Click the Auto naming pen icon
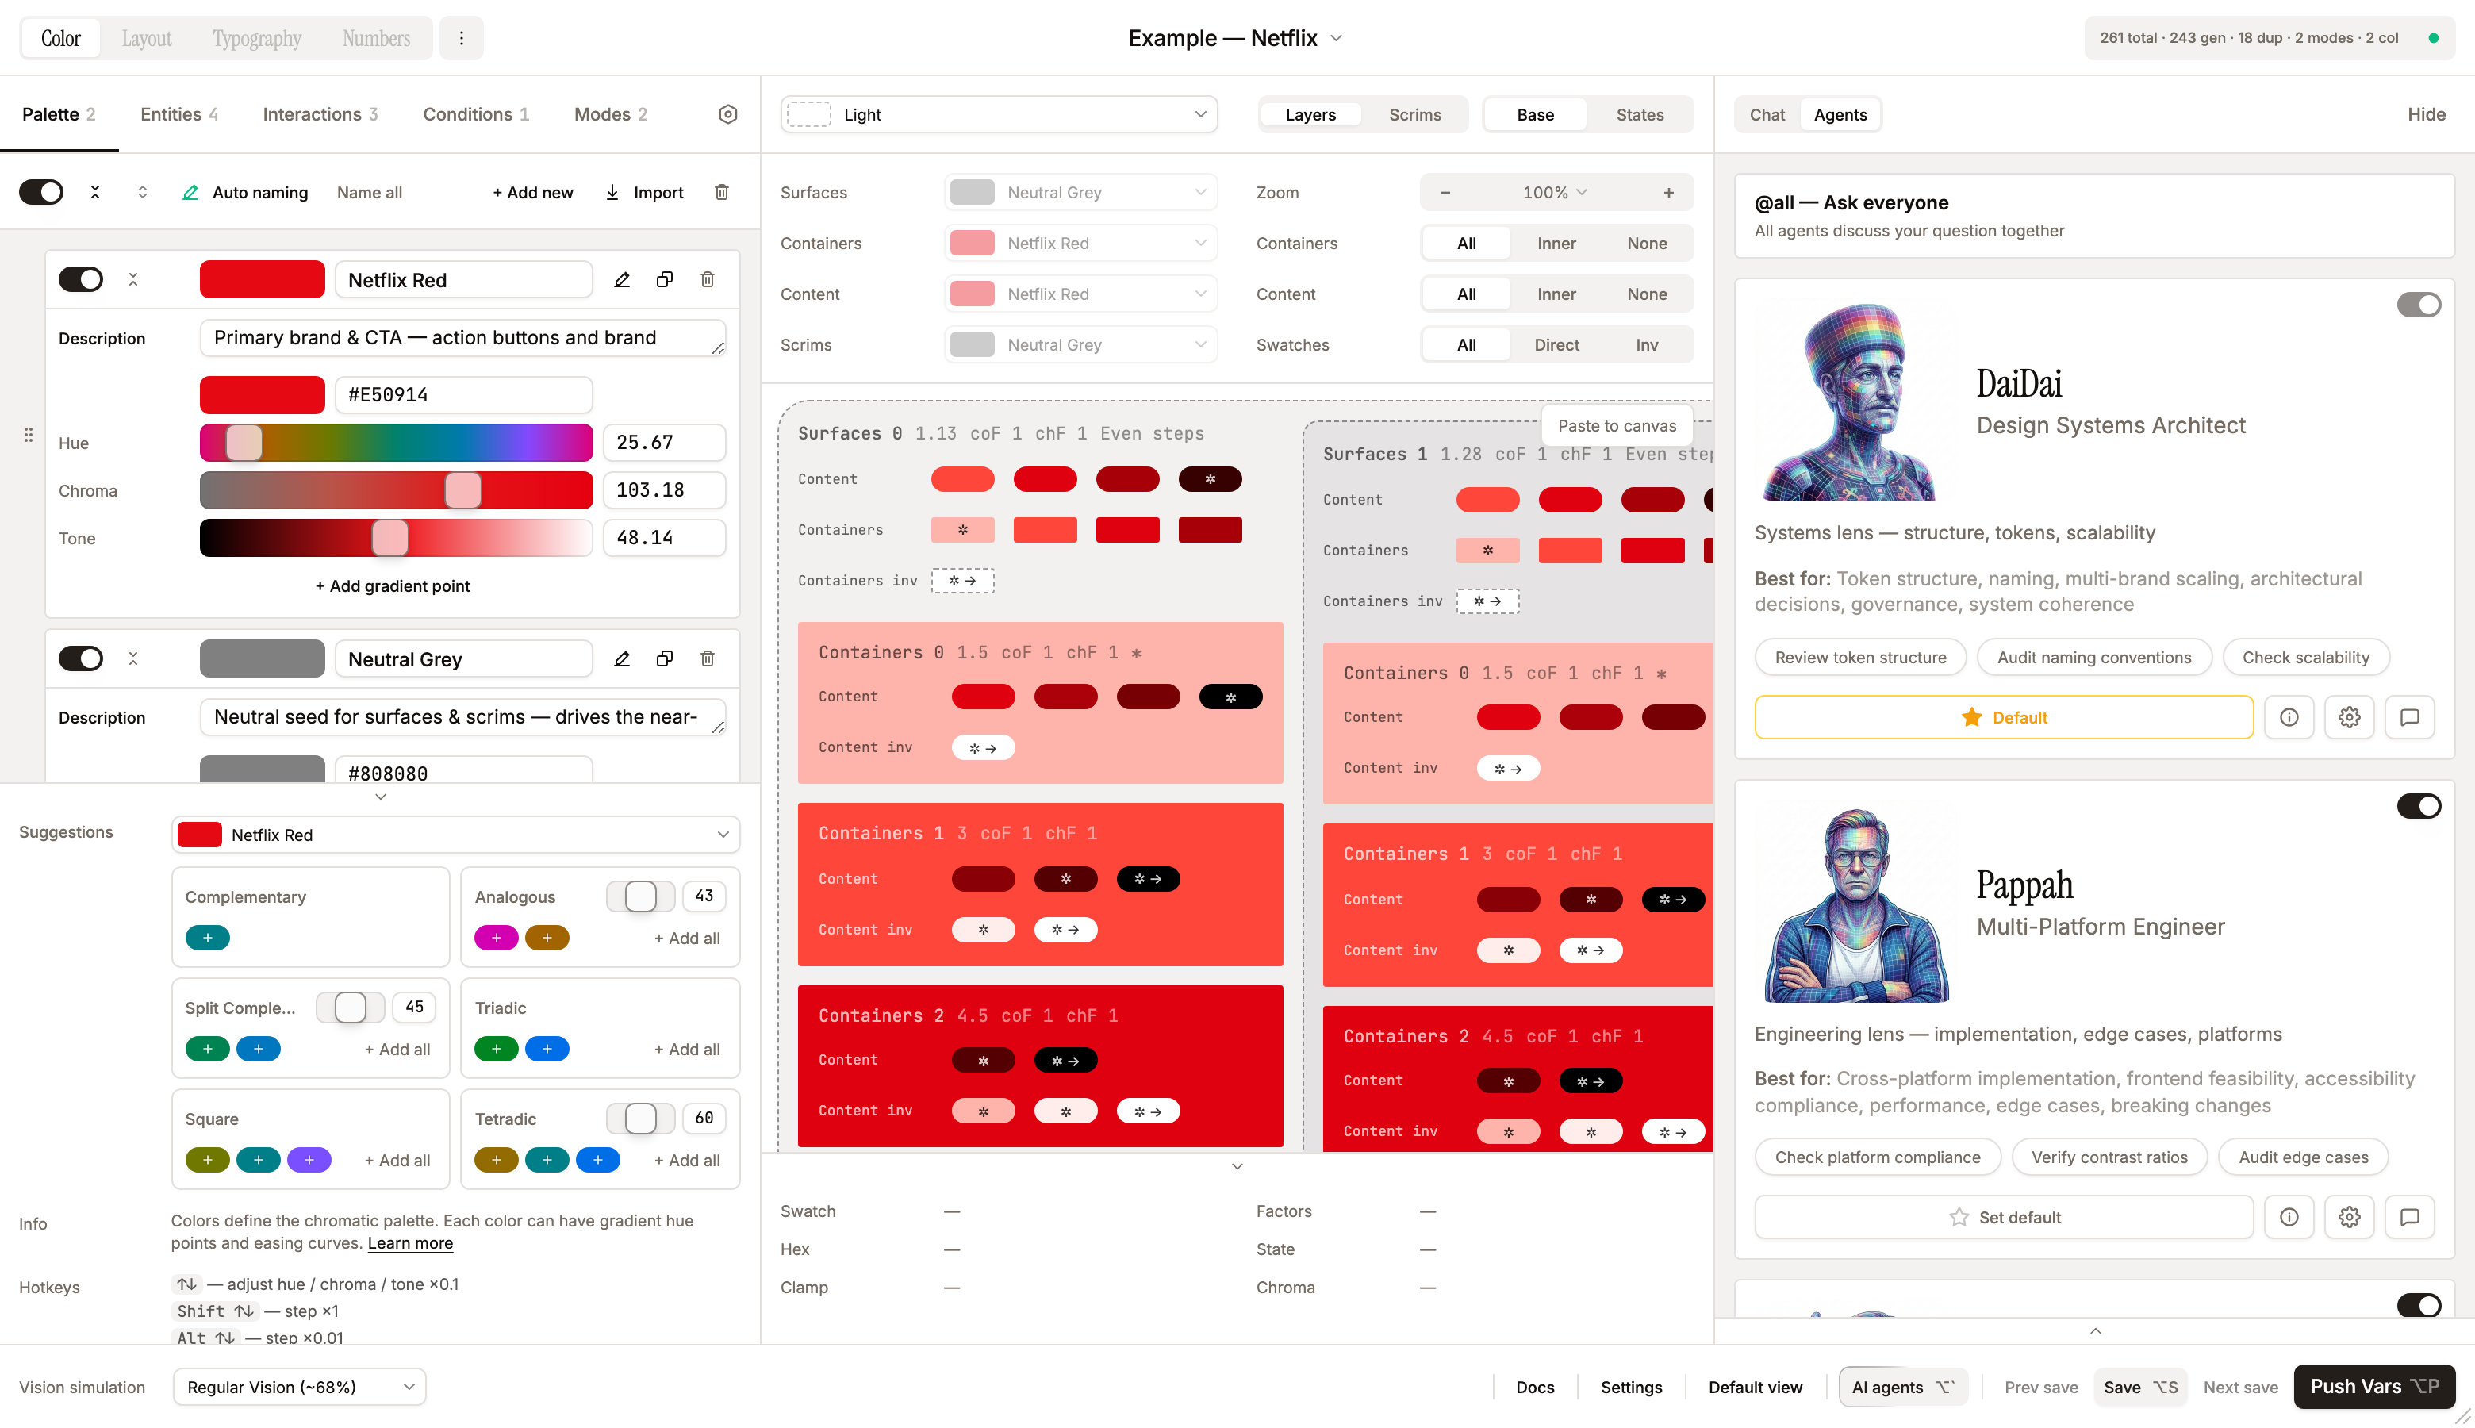Image resolution: width=2475 pixels, height=1428 pixels. tap(190, 192)
